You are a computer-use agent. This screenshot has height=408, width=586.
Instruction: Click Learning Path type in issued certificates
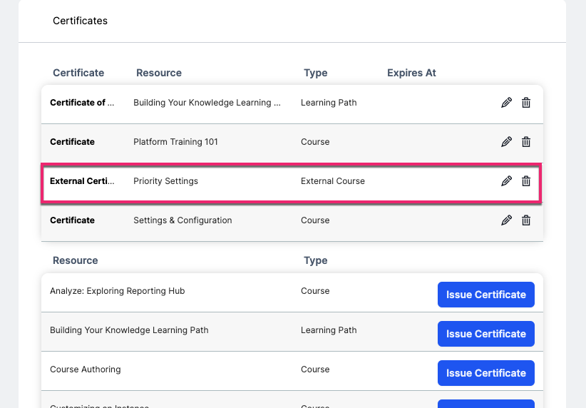click(x=329, y=103)
